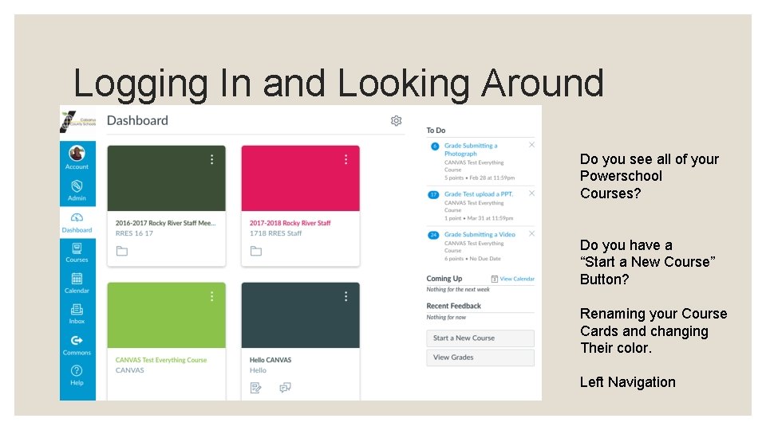766x430 pixels.
Task: Open discussions icon on Hello CANVAS card
Action: 286,388
